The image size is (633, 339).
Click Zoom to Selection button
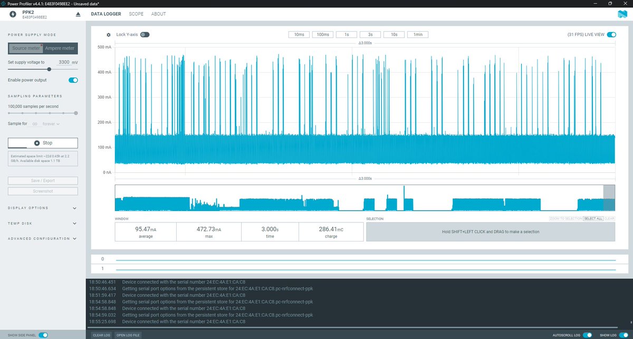(565, 218)
